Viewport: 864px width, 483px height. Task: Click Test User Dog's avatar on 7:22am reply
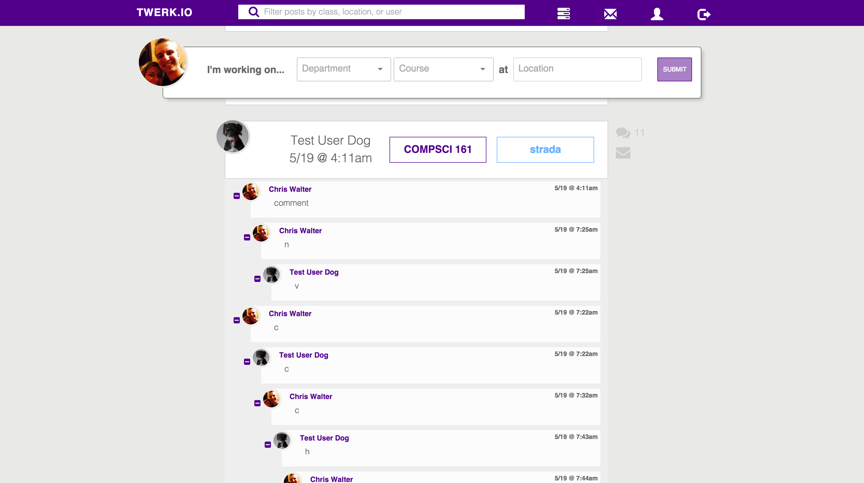coord(261,358)
